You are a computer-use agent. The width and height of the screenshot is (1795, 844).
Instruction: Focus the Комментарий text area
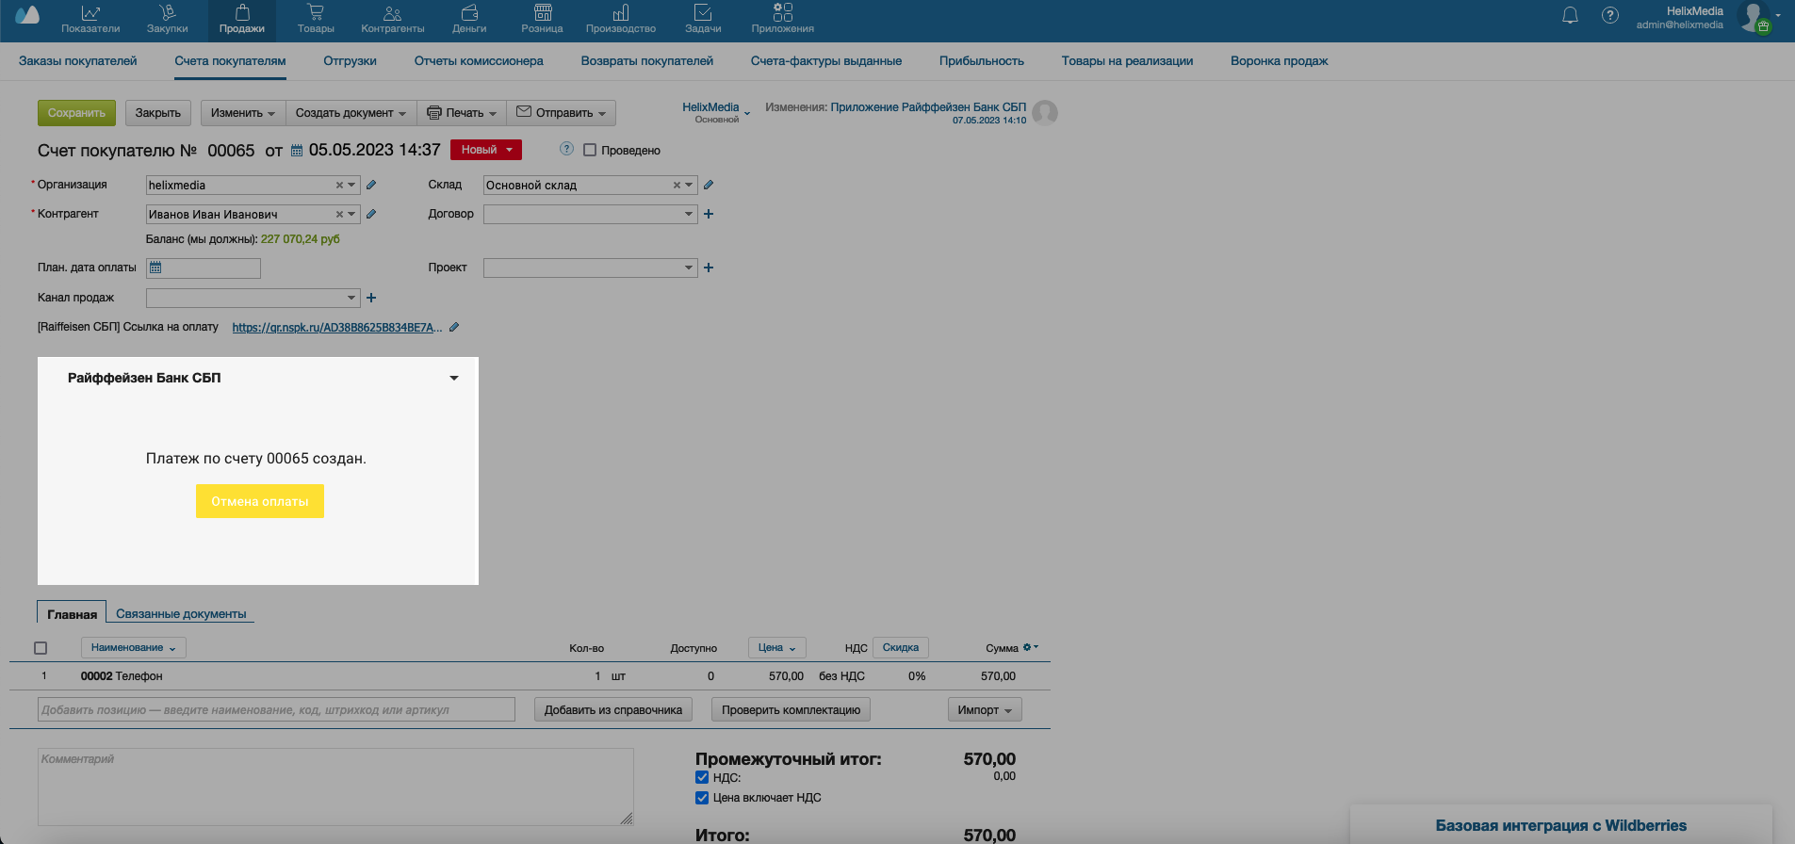(x=335, y=787)
